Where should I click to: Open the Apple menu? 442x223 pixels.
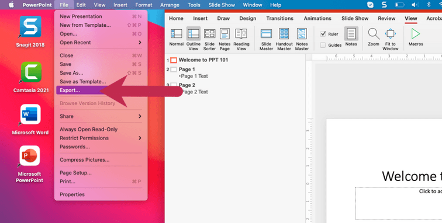pyautogui.click(x=11, y=5)
